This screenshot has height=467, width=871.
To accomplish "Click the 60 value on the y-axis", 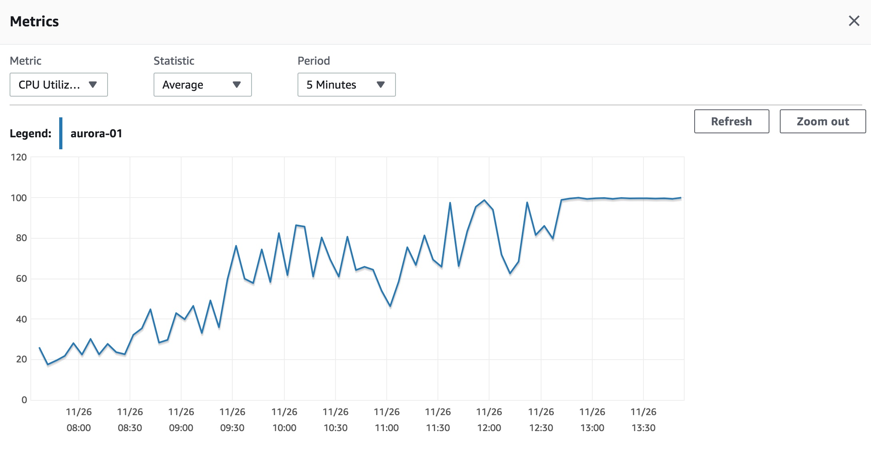I will click(22, 279).
